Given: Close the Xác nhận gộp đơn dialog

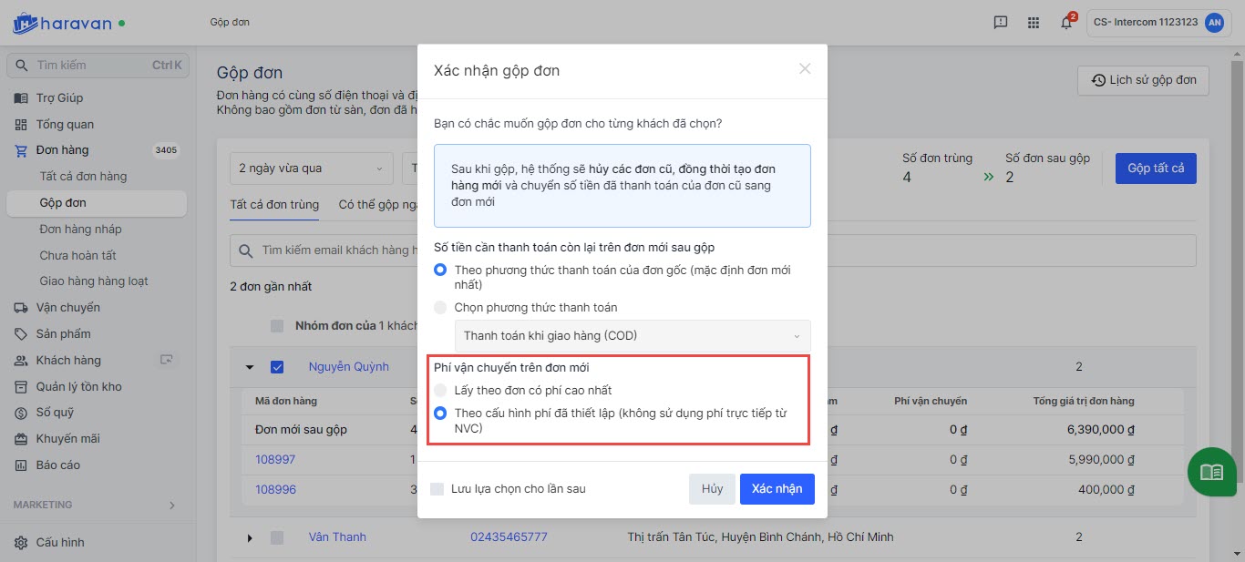Looking at the screenshot, I should click(805, 69).
